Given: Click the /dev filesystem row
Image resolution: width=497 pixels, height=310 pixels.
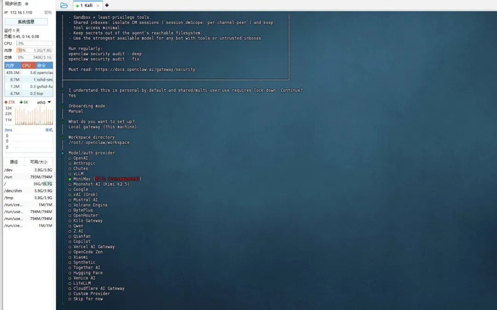Looking at the screenshot, I should tap(28, 170).
